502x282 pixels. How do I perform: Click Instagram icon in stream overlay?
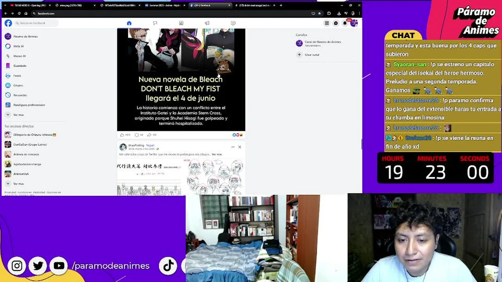point(17,266)
